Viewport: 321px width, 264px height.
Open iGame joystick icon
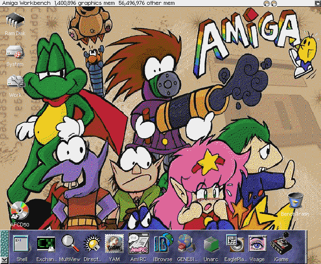tap(281, 244)
